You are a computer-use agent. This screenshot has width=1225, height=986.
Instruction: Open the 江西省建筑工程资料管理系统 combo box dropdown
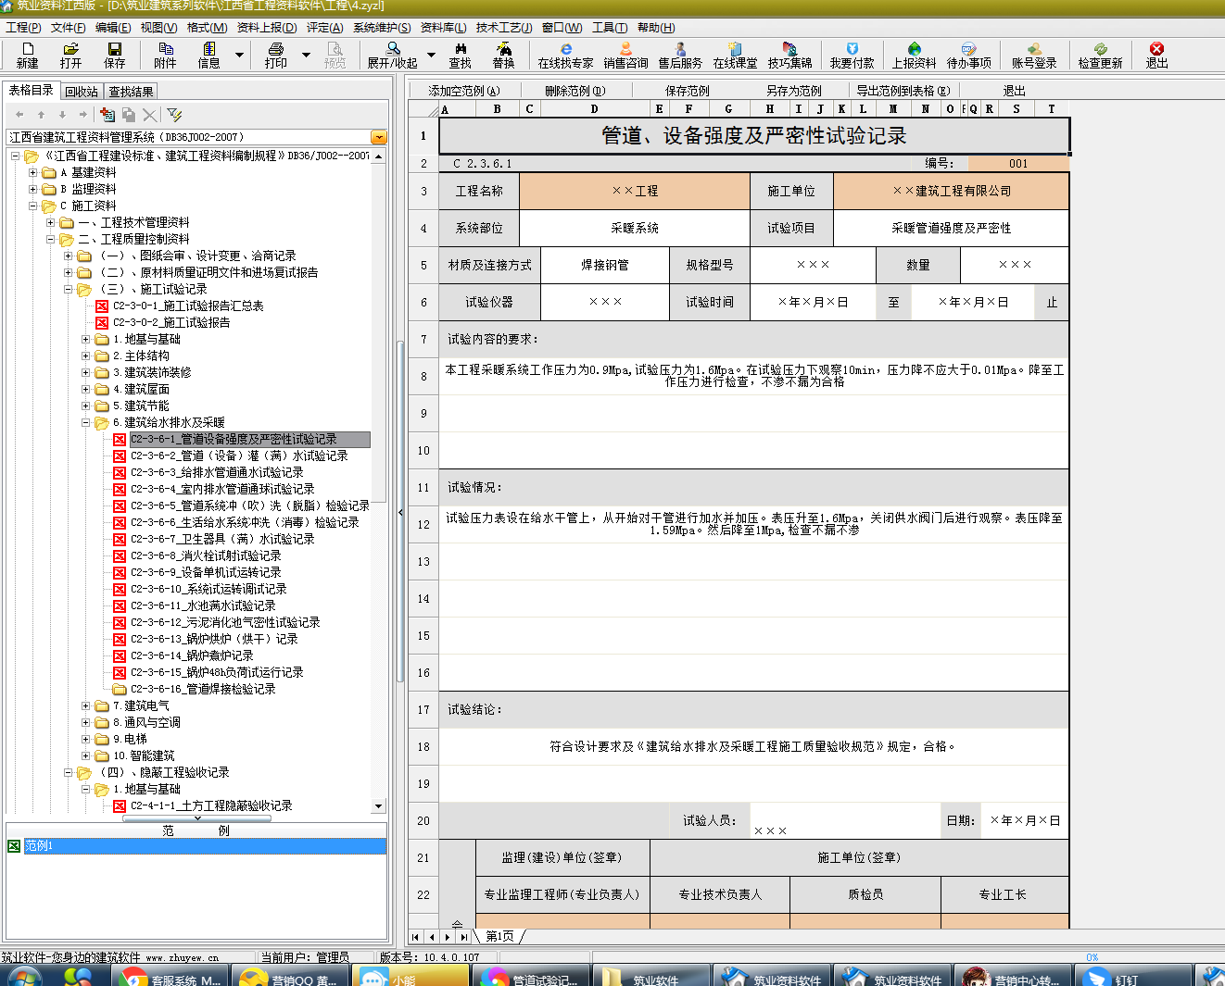click(x=378, y=137)
